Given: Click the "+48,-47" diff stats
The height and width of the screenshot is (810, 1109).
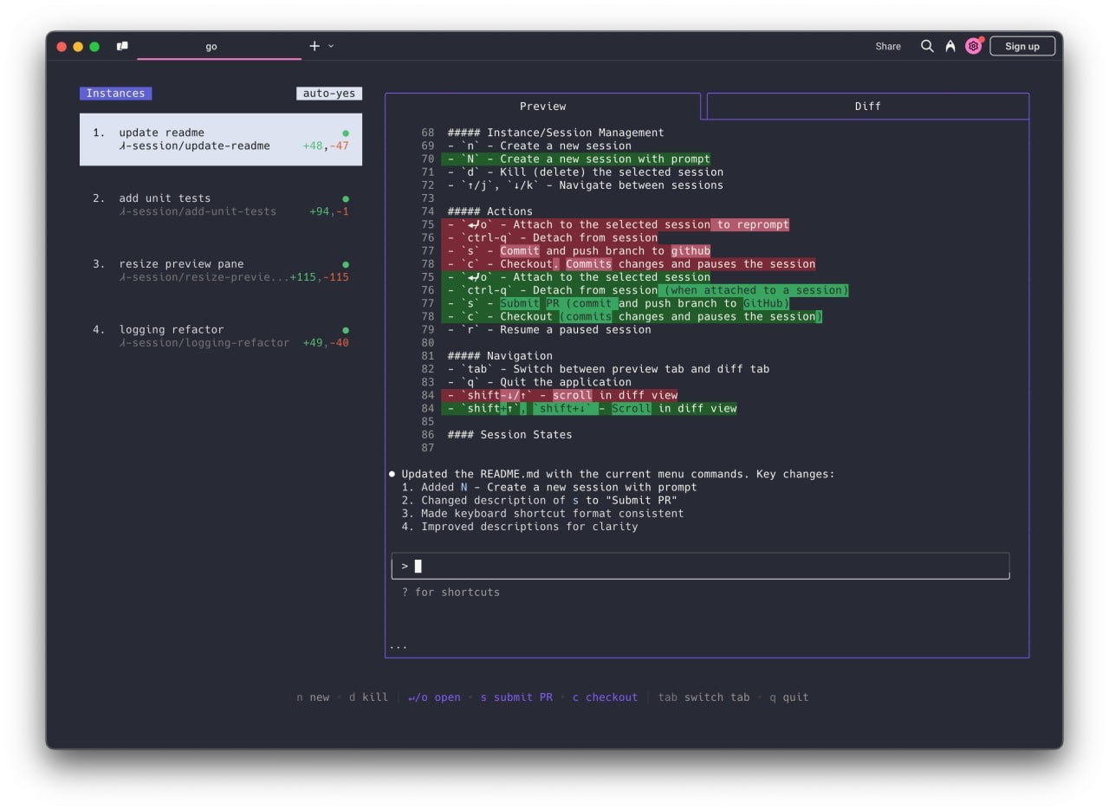Looking at the screenshot, I should (x=326, y=146).
